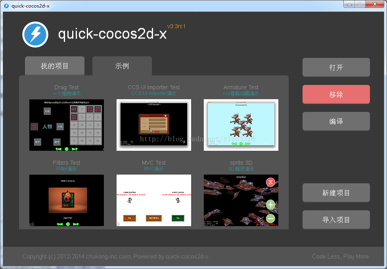Screen dimensions: 387x269
Task: Switch to the 我的项目 tab
Action: click(55, 66)
